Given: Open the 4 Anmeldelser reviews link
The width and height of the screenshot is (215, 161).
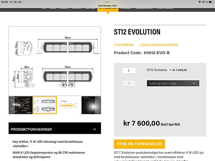Looking at the screenshot, I should point(124,44).
